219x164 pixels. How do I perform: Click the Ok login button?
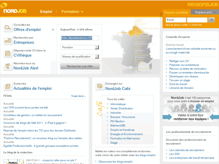211,20
